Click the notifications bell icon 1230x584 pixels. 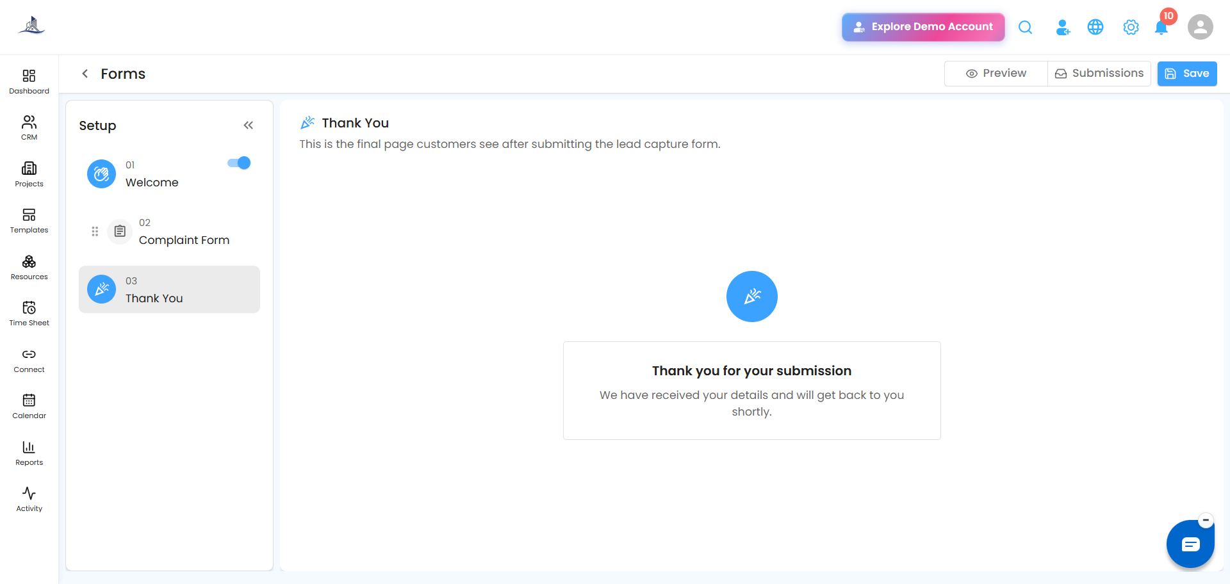click(1161, 28)
